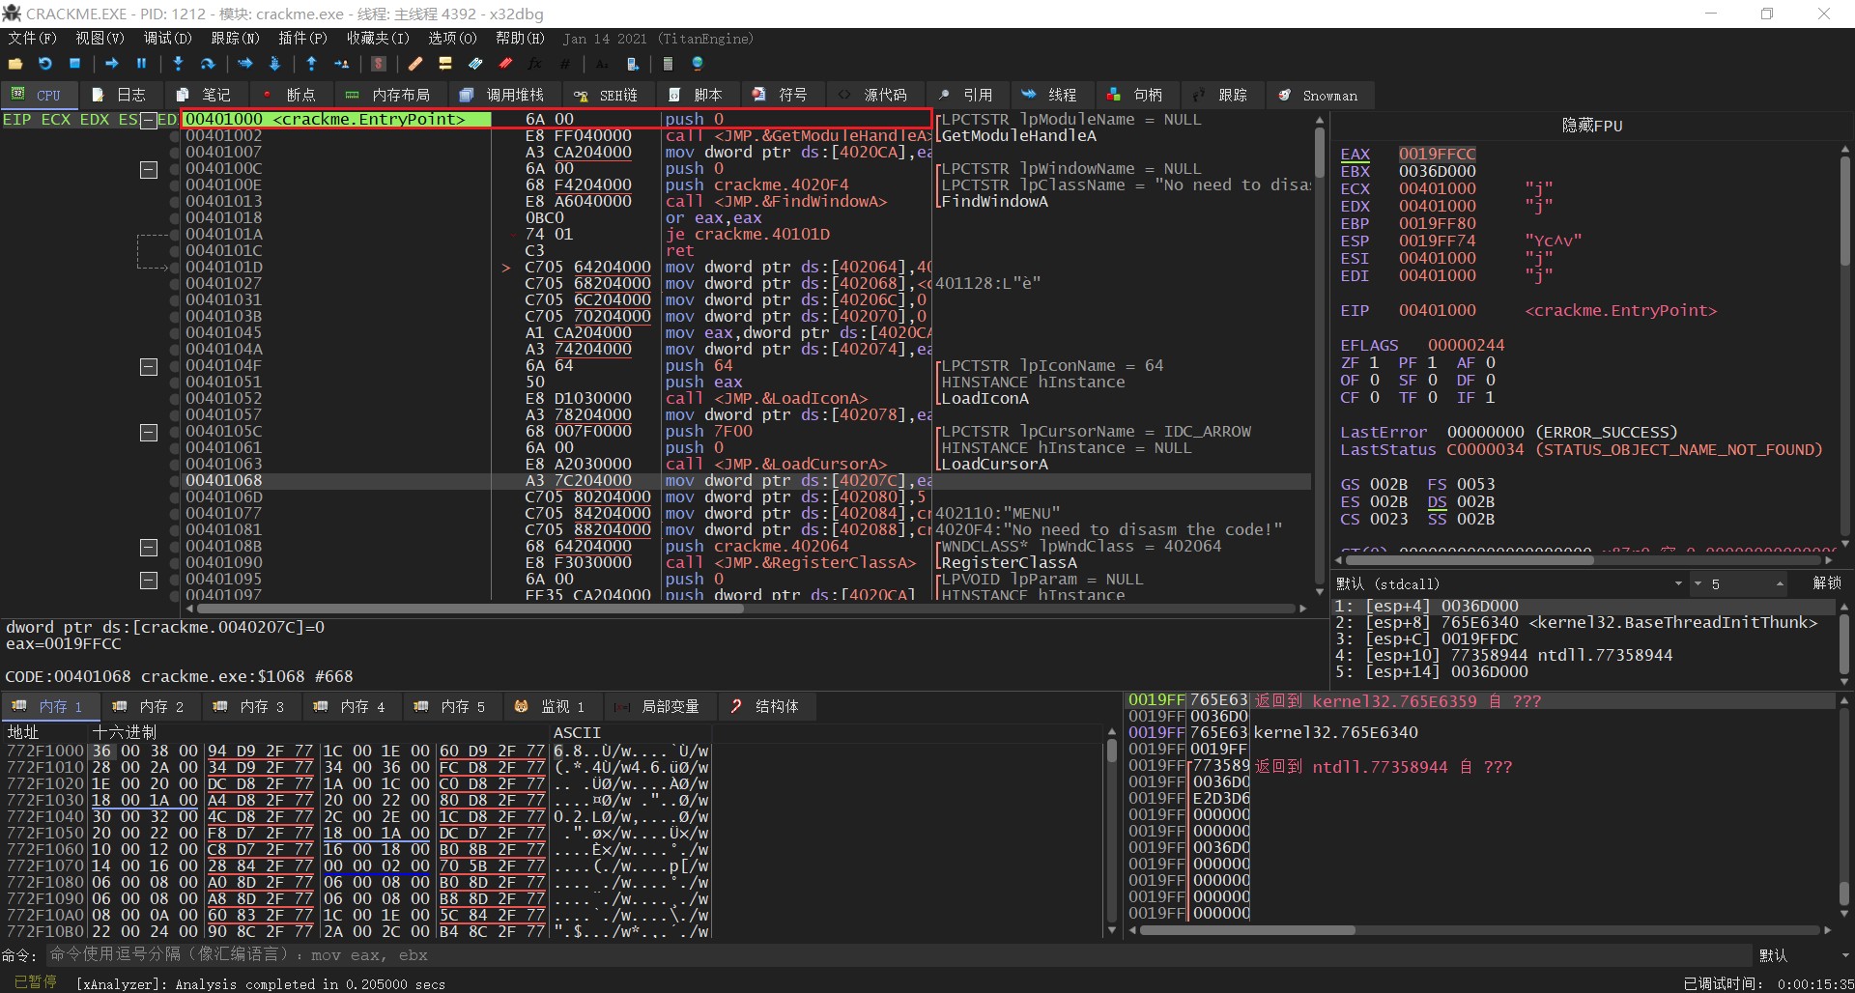Click the 隐藏FPU button
This screenshot has height=993, width=1855.
[1591, 126]
